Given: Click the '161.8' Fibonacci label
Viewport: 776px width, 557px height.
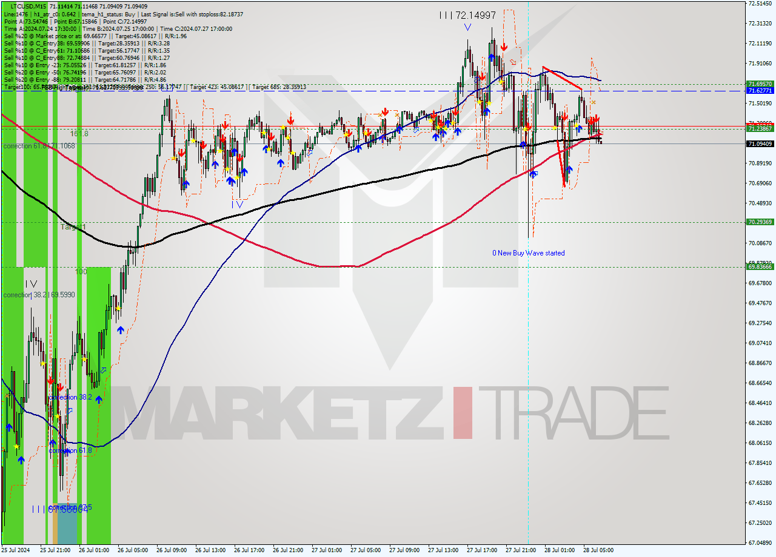Looking at the screenshot, I should pos(79,134).
